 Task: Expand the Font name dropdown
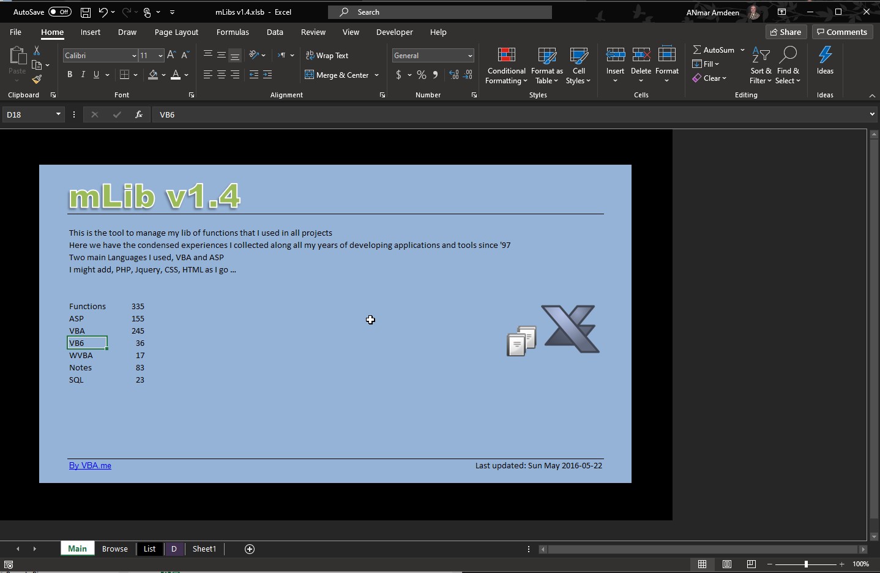[134, 56]
